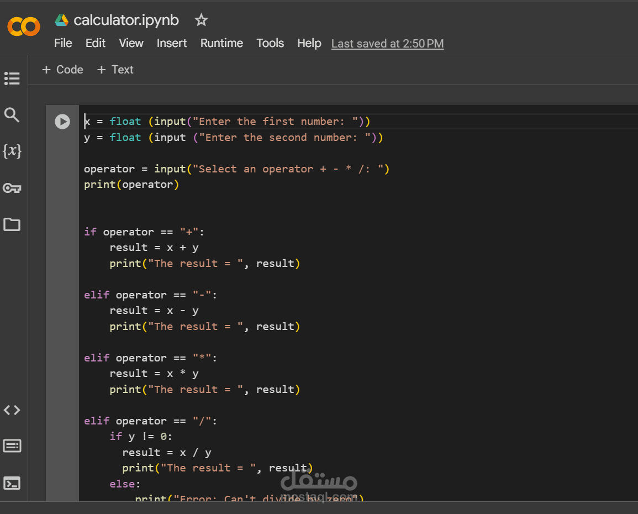638x514 pixels.
Task: Click the print(operator) line
Action: tap(131, 185)
